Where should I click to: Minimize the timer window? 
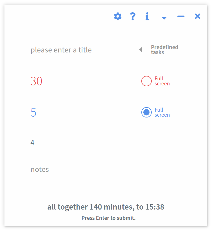(181, 16)
